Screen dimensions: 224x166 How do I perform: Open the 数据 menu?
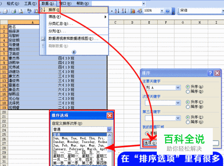(48, 4)
